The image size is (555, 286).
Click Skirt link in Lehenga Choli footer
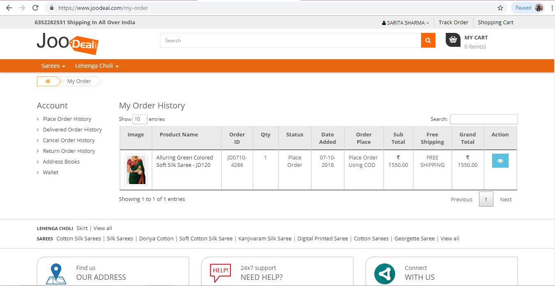point(82,228)
